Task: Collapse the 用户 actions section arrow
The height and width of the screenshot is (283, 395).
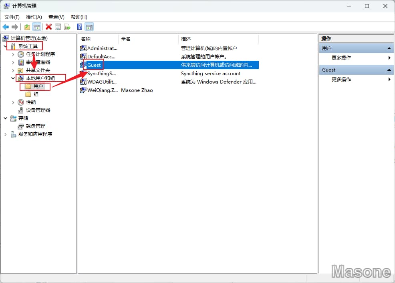Action: tap(389, 48)
